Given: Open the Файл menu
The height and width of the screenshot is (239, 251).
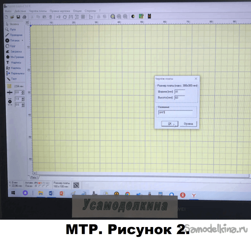Looking at the screenshot, I should pos(8,11).
